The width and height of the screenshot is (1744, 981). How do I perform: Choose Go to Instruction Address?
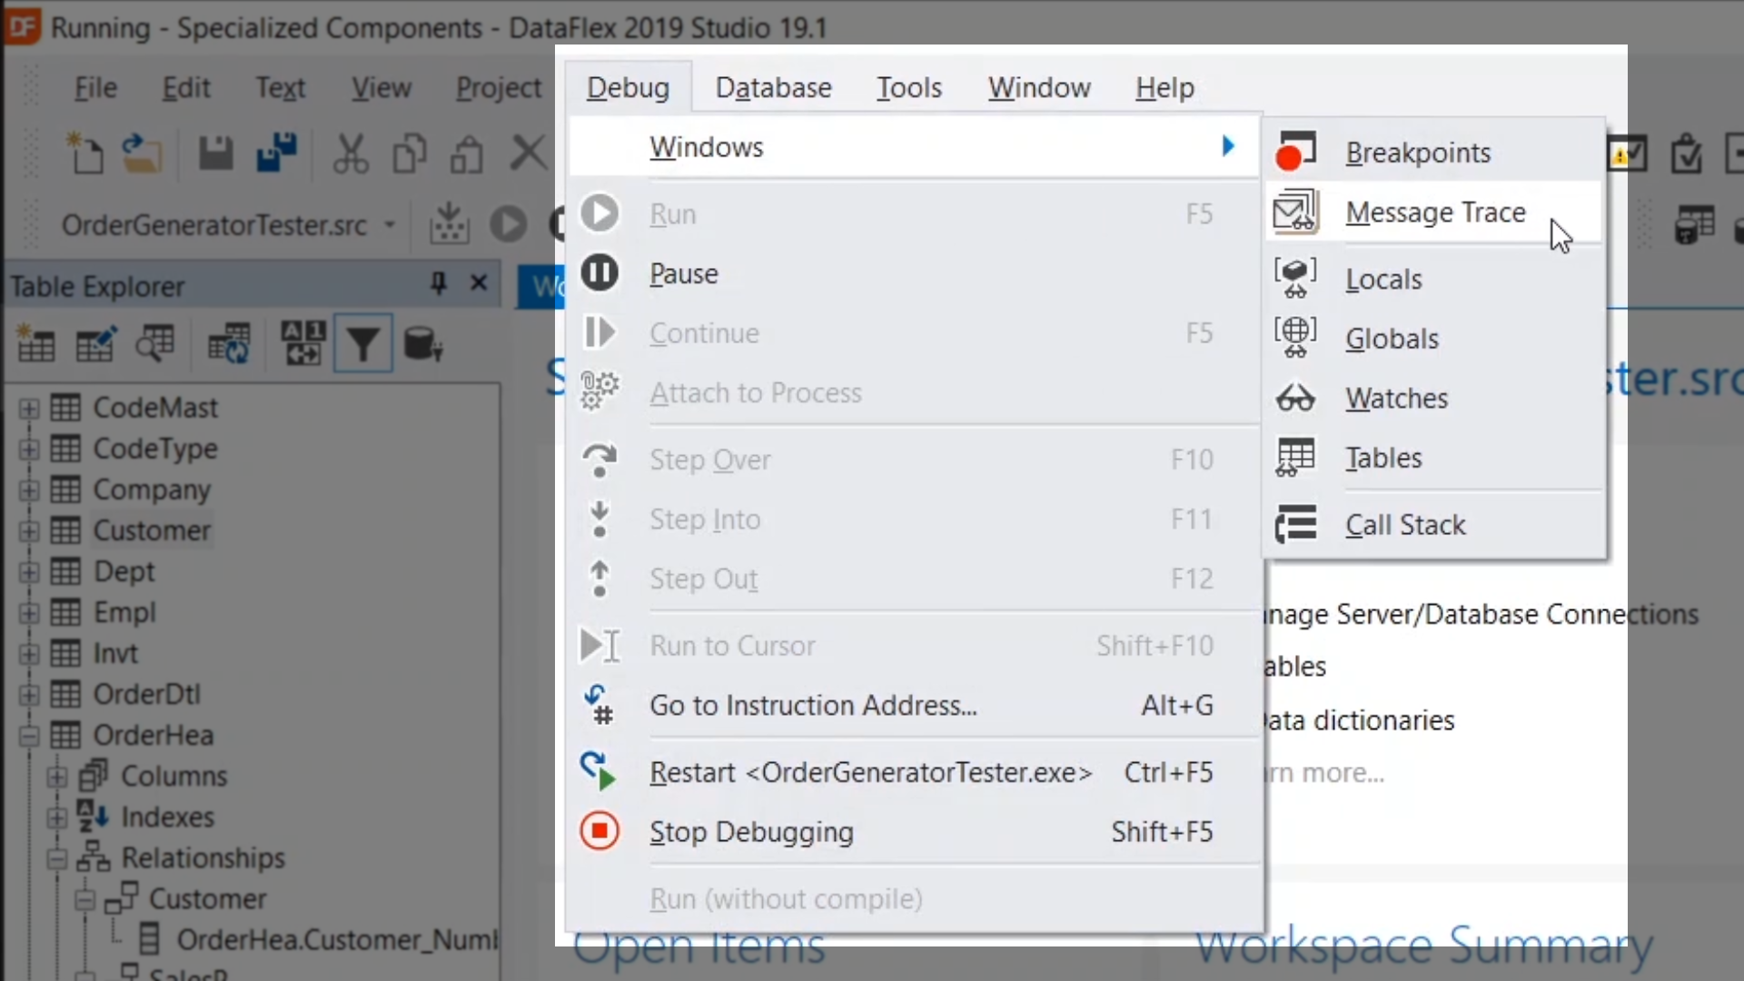pyautogui.click(x=813, y=705)
